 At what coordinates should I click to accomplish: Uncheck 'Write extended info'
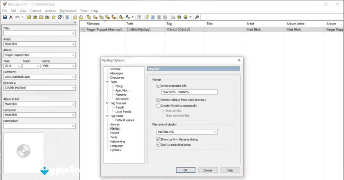tap(158, 85)
